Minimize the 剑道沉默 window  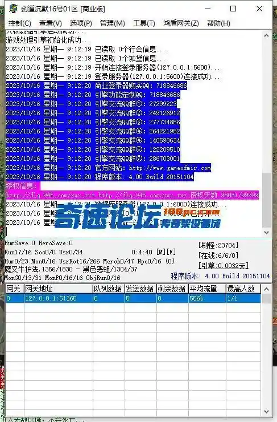tap(208, 9)
